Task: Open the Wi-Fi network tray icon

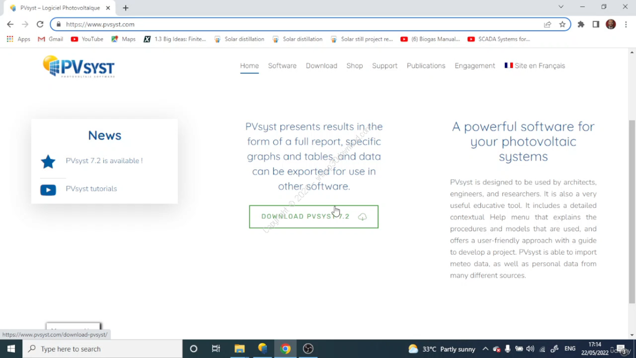Action: 543,349
